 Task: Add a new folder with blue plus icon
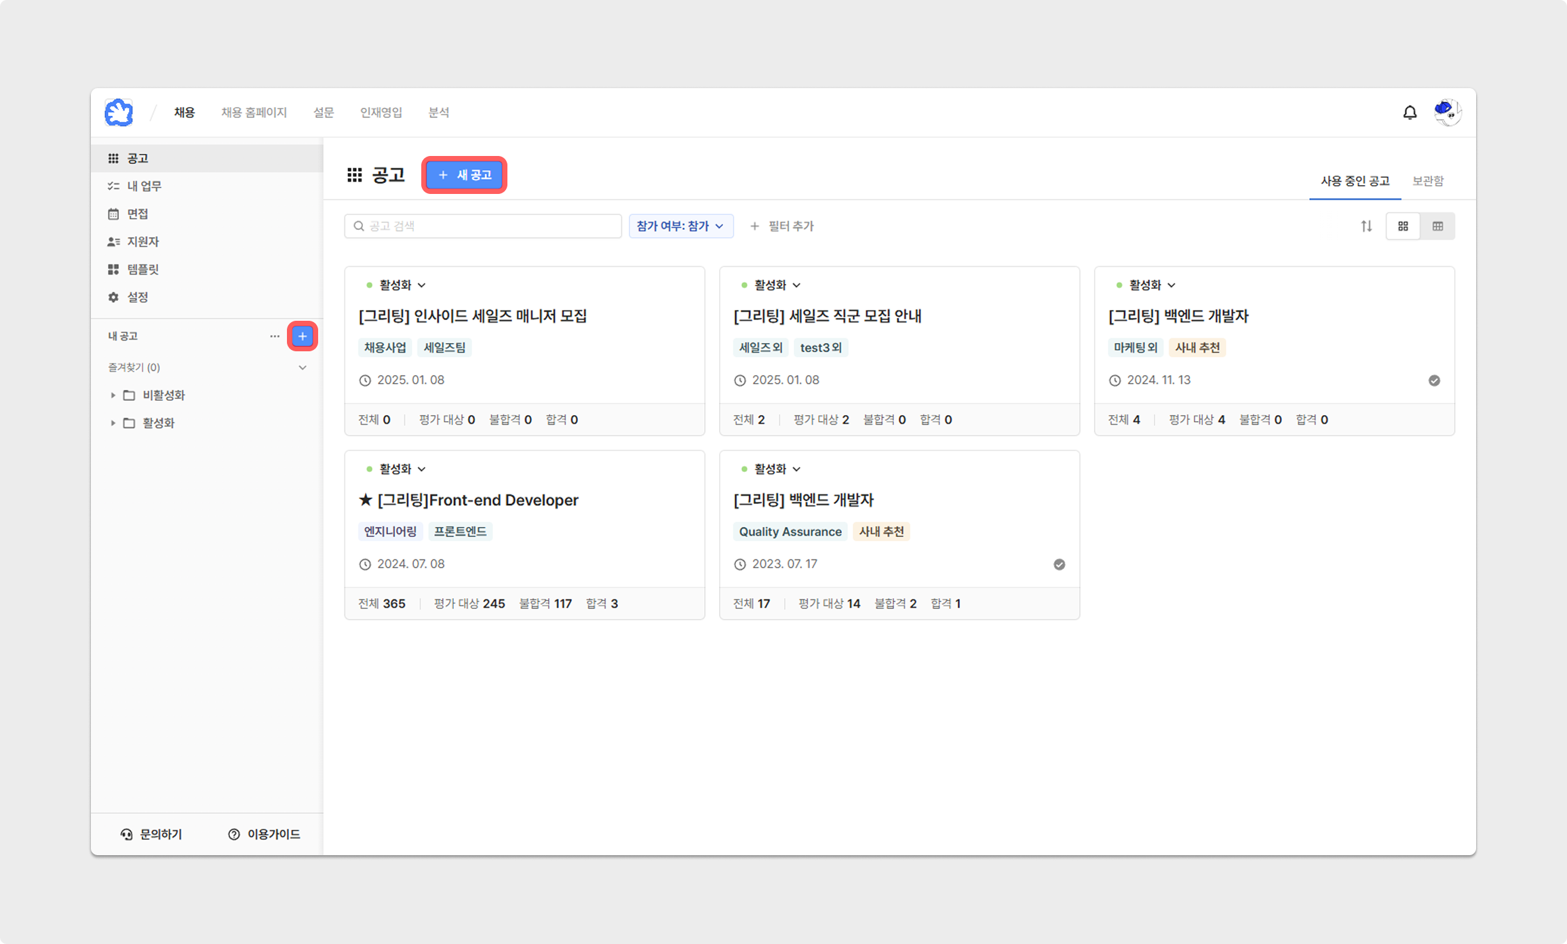pos(303,336)
